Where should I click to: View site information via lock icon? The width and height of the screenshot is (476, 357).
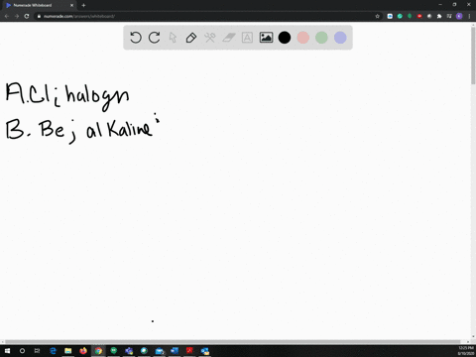pyautogui.click(x=39, y=16)
